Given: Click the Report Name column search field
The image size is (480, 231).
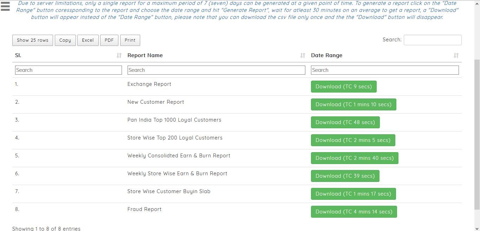Looking at the screenshot, I should [x=216, y=70].
